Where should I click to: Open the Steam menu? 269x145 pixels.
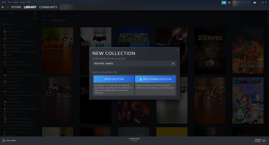click(x=4, y=2)
